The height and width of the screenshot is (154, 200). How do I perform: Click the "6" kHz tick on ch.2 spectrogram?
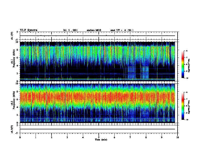click(x=18, y=99)
